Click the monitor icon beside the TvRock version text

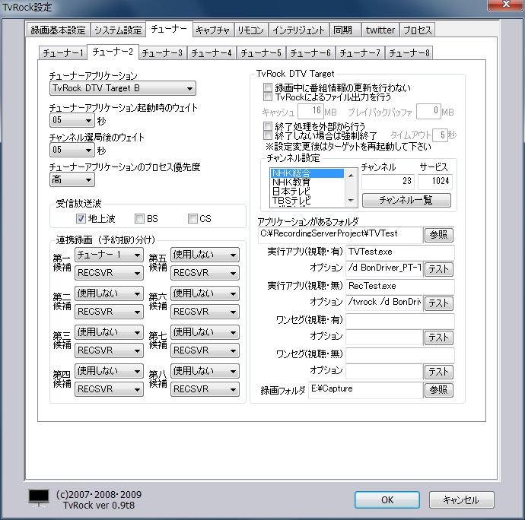[39, 498]
